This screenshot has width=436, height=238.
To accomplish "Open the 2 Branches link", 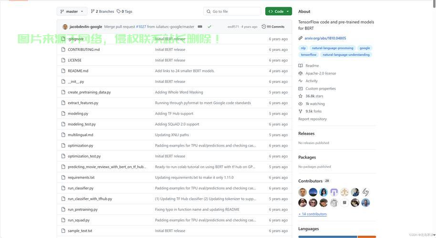I will click(103, 11).
